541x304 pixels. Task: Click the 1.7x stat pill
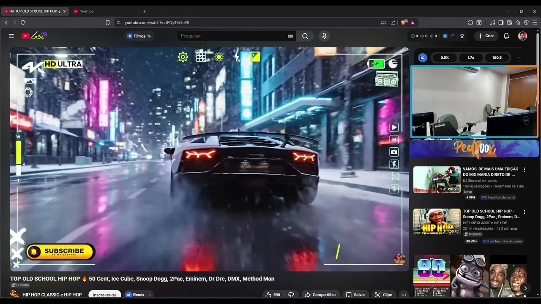[x=471, y=57]
